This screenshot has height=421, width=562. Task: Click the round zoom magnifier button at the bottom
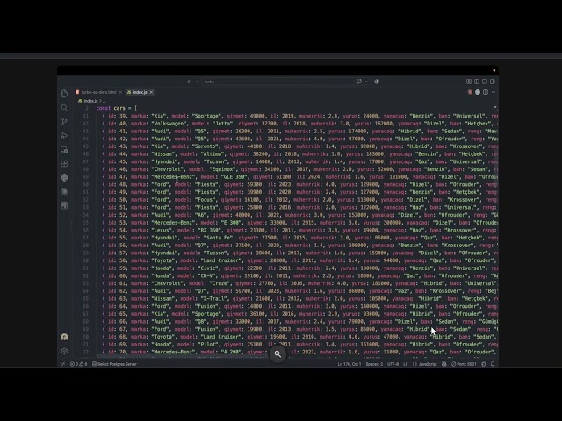(277, 354)
